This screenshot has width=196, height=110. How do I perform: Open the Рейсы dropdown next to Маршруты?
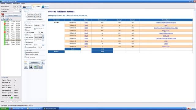[39, 45]
